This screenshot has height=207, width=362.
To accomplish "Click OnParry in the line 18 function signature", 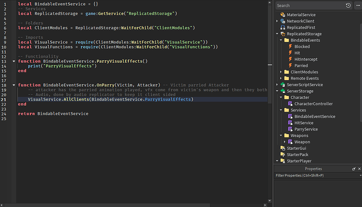I will (x=105, y=85).
